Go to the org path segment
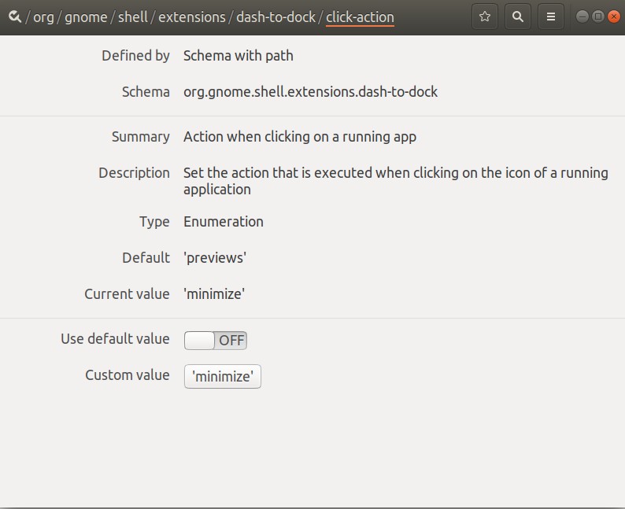 [x=43, y=17]
